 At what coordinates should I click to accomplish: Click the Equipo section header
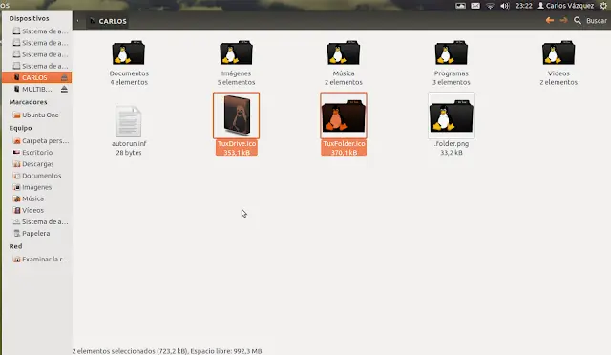[x=20, y=128]
